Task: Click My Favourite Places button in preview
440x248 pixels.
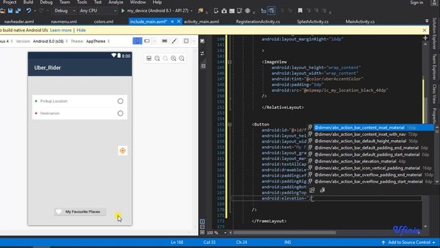Action: (x=80, y=211)
